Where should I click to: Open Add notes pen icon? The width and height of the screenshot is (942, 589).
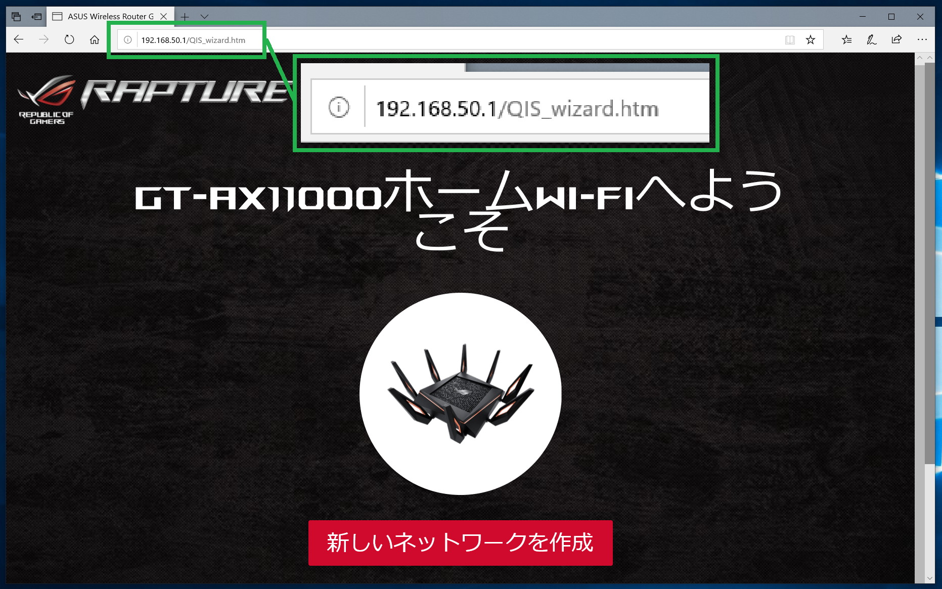click(x=872, y=39)
